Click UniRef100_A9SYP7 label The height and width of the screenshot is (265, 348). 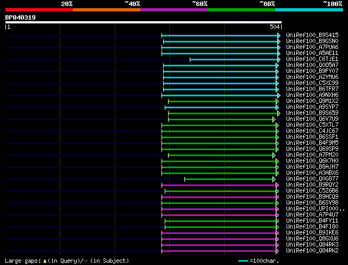pos(312,107)
